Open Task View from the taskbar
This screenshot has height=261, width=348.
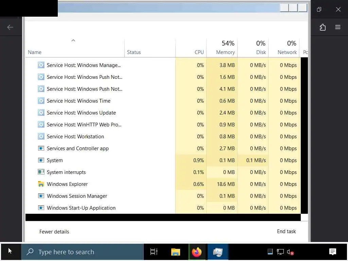coord(154,252)
